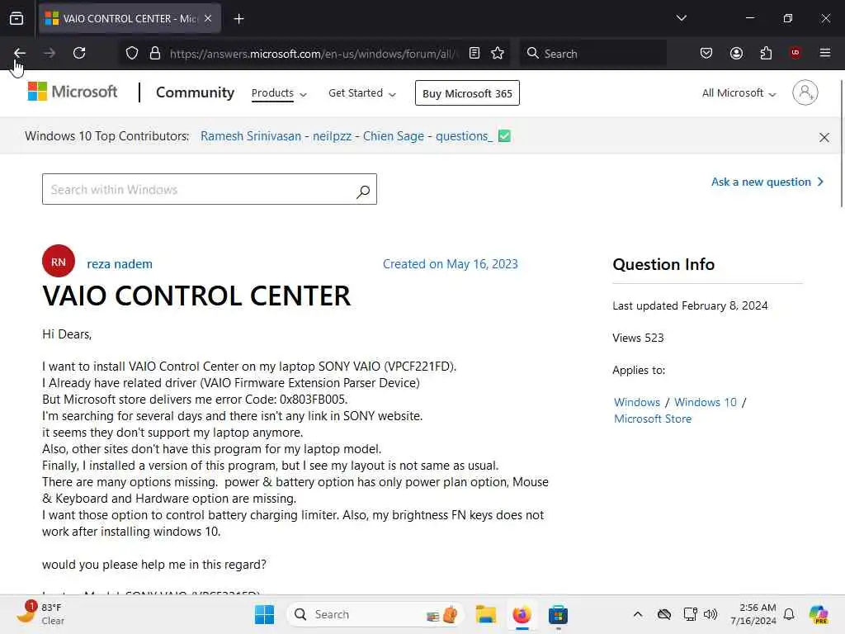The width and height of the screenshot is (845, 634).
Task: Click the green checkmark after the contributors list
Action: point(504,136)
